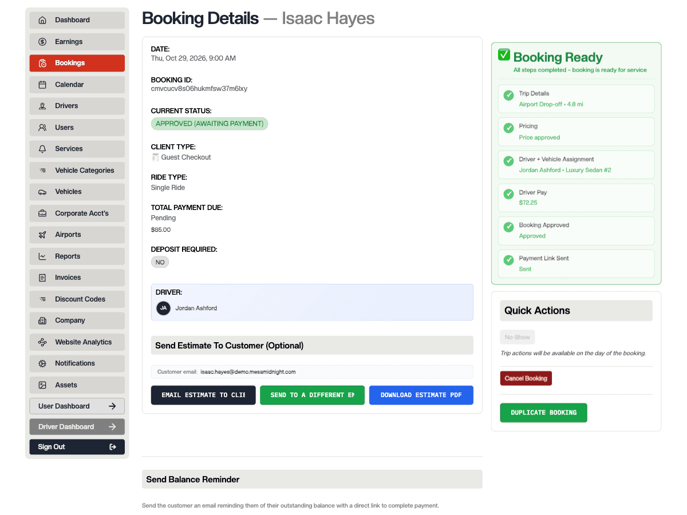
Task: Click the customer email field
Action: (312, 372)
